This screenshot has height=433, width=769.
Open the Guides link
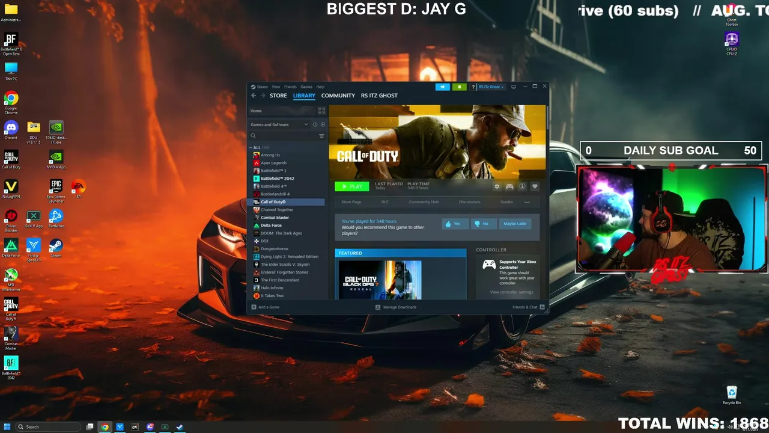506,202
